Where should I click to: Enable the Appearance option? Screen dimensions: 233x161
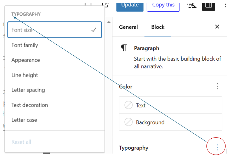coord(55,60)
